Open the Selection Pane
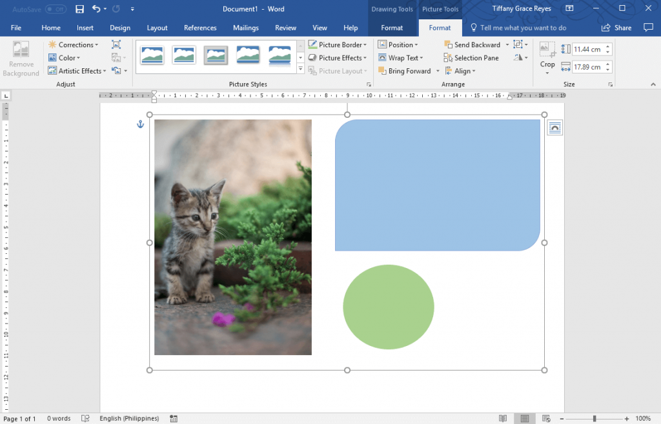The height and width of the screenshot is (424, 661). tap(471, 57)
